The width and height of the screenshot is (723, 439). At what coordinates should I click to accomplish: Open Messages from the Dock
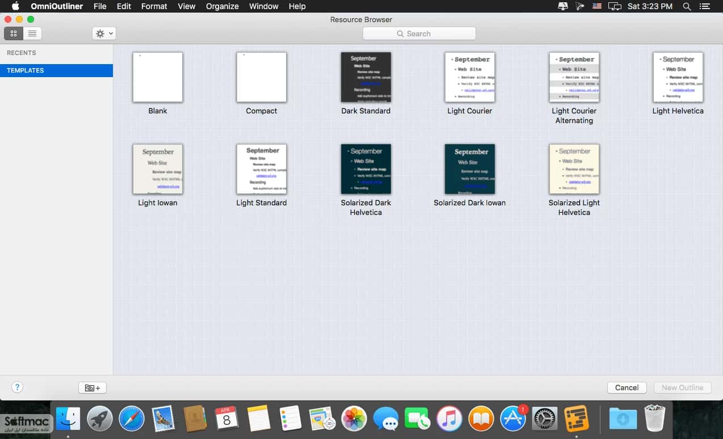pos(386,419)
